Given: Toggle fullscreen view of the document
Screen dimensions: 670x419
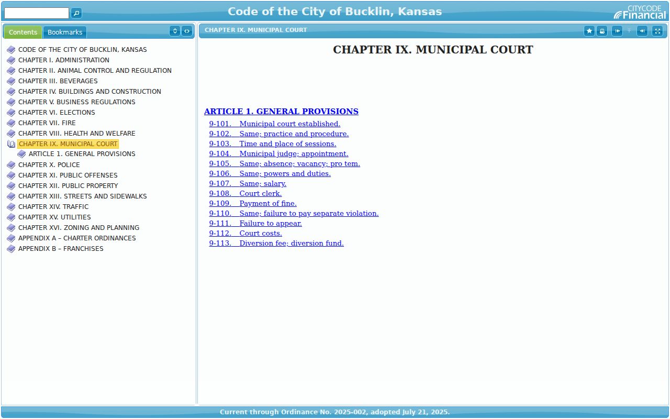Looking at the screenshot, I should [x=657, y=31].
